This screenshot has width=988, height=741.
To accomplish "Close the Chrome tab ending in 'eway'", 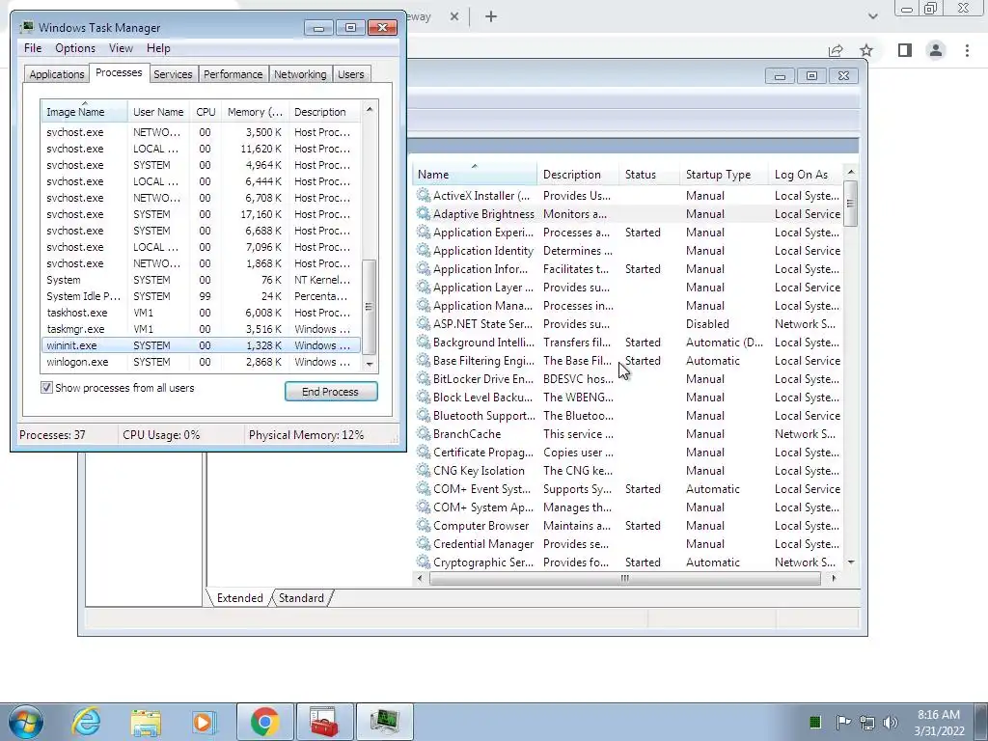I will click(454, 17).
